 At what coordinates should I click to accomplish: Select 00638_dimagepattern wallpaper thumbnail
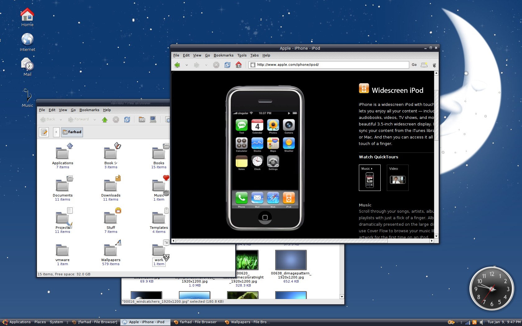point(291,260)
